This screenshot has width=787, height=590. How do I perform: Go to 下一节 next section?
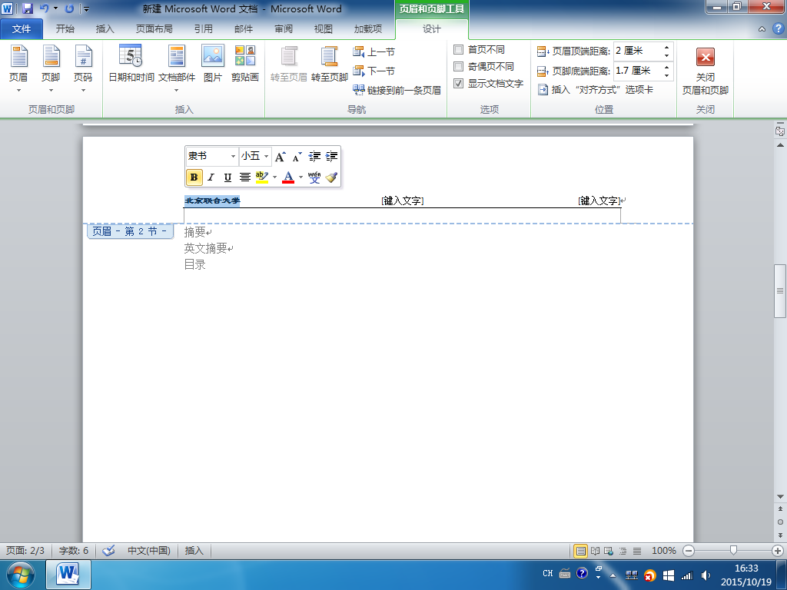click(x=374, y=71)
